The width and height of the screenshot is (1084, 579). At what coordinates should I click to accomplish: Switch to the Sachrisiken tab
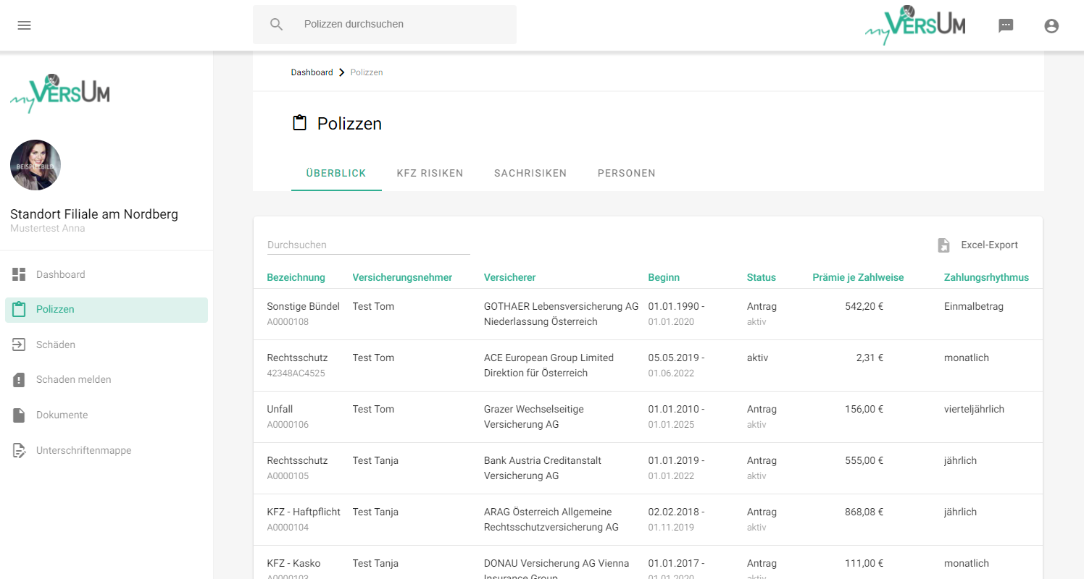(530, 173)
